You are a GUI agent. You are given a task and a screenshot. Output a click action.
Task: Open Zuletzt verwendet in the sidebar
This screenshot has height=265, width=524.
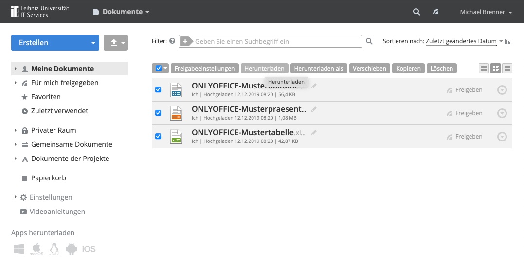[x=59, y=111]
